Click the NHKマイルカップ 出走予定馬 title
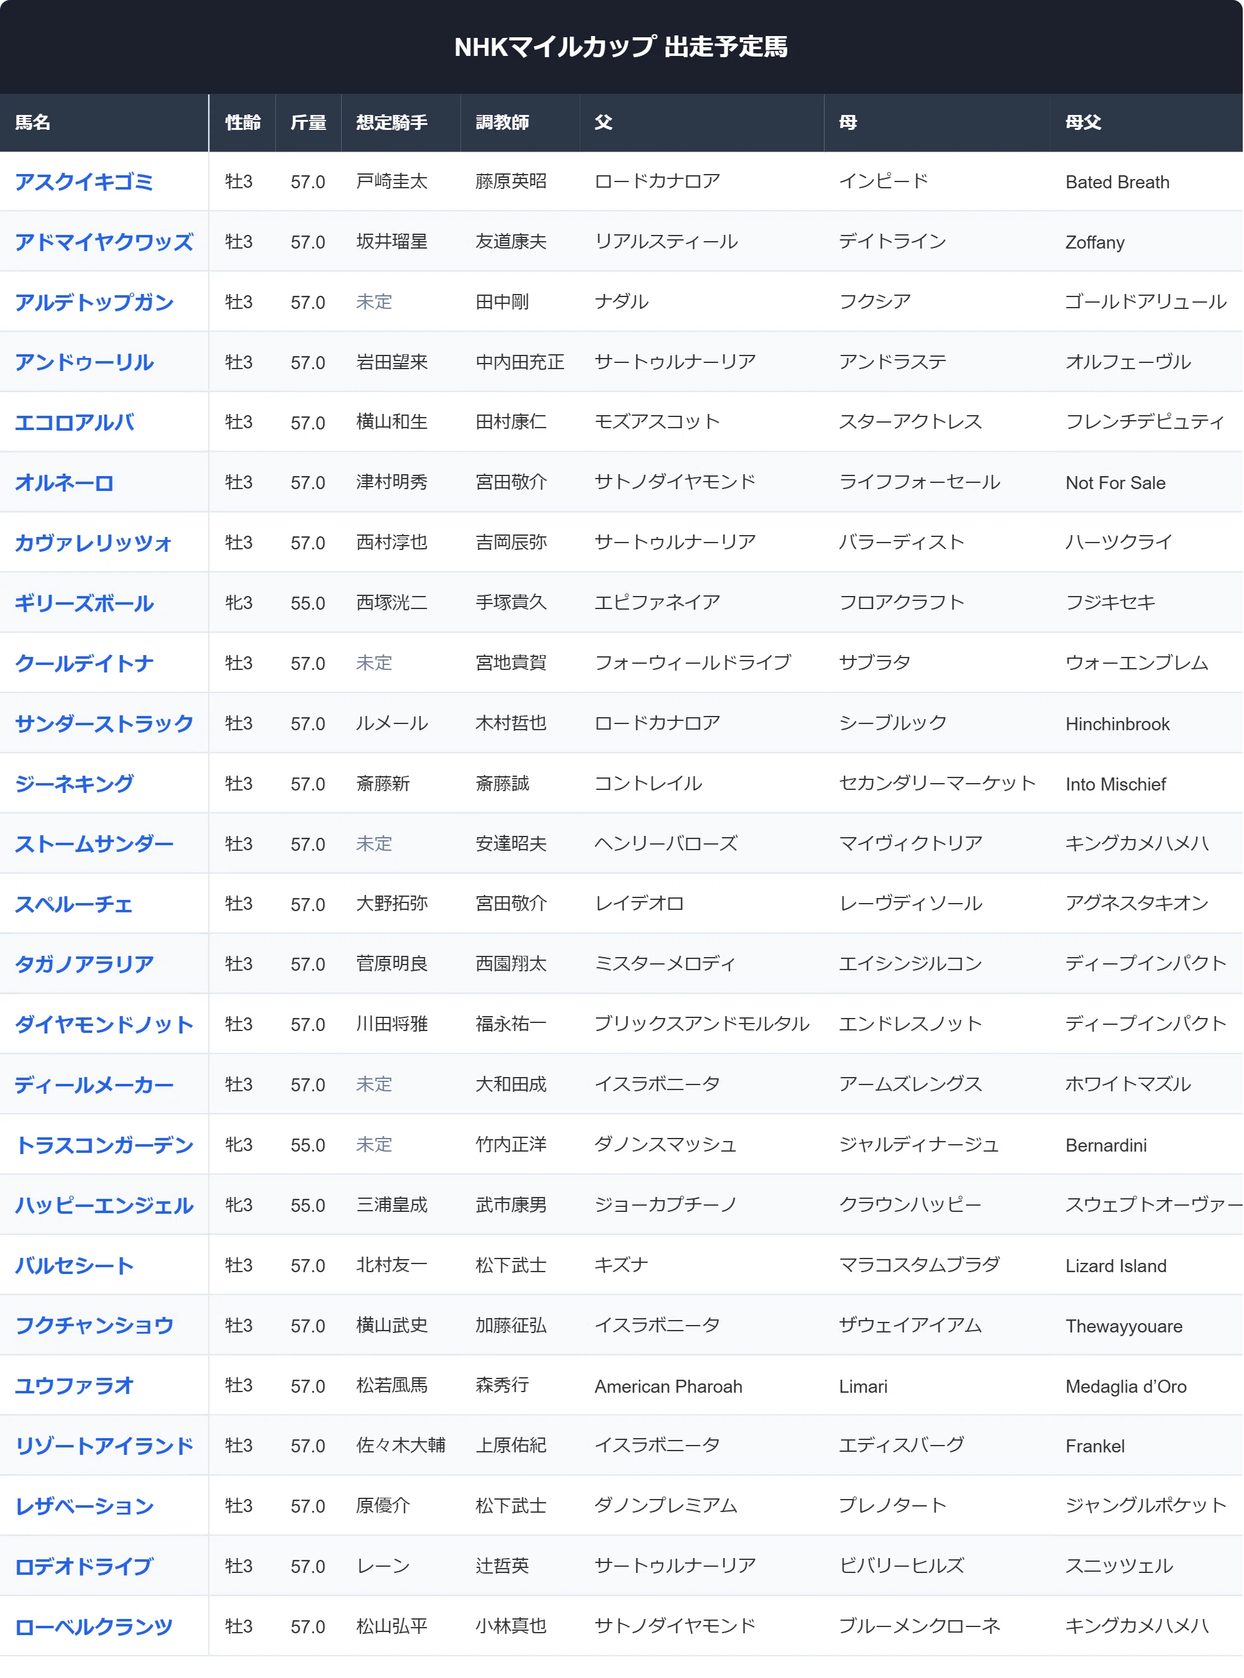Viewport: 1244px width, 1678px height. pos(621,47)
